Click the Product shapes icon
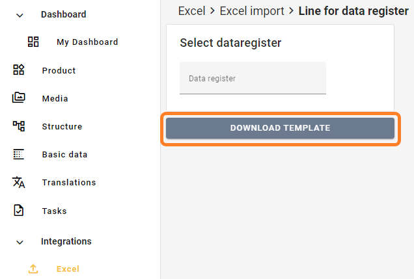This screenshot has height=279, width=414. coord(19,70)
